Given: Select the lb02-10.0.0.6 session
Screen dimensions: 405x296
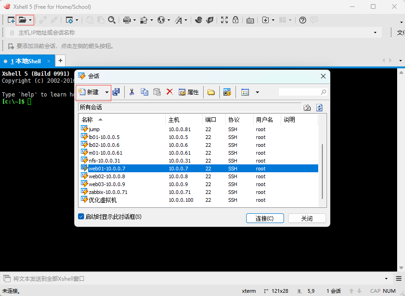Looking at the screenshot, I should coord(199,145).
